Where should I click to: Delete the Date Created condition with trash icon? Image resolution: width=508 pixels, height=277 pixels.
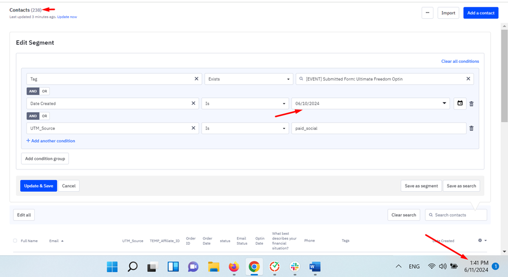472,104
